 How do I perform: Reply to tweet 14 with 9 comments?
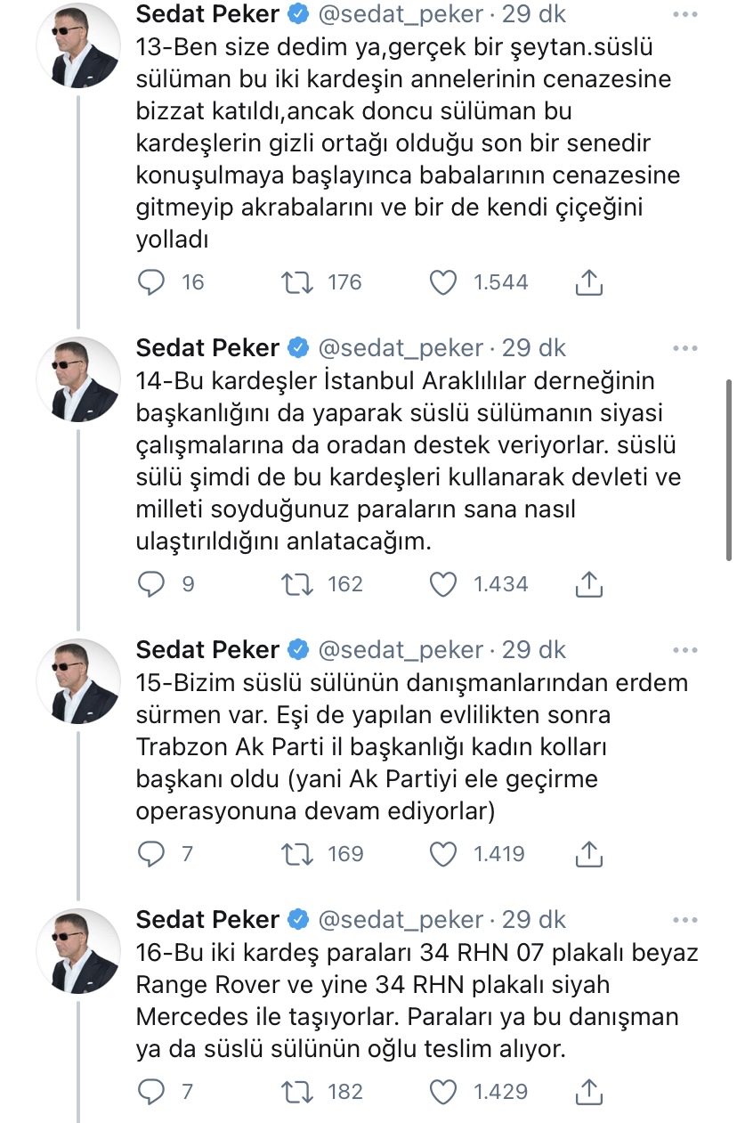point(153,584)
